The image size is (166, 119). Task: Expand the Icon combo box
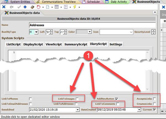(131, 32)
